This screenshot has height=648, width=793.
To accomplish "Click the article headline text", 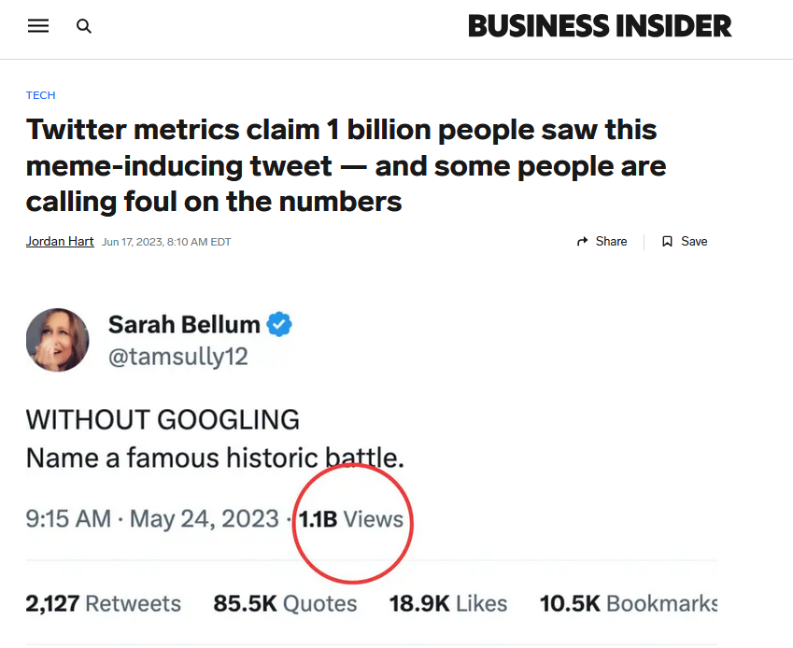I will pyautogui.click(x=346, y=166).
